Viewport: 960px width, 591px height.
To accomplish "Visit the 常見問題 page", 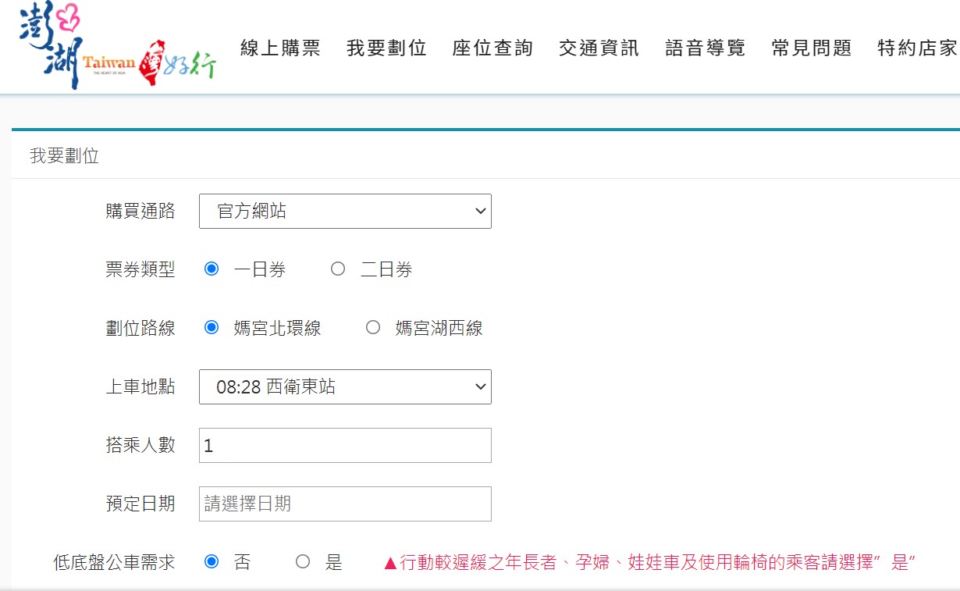I will click(811, 48).
